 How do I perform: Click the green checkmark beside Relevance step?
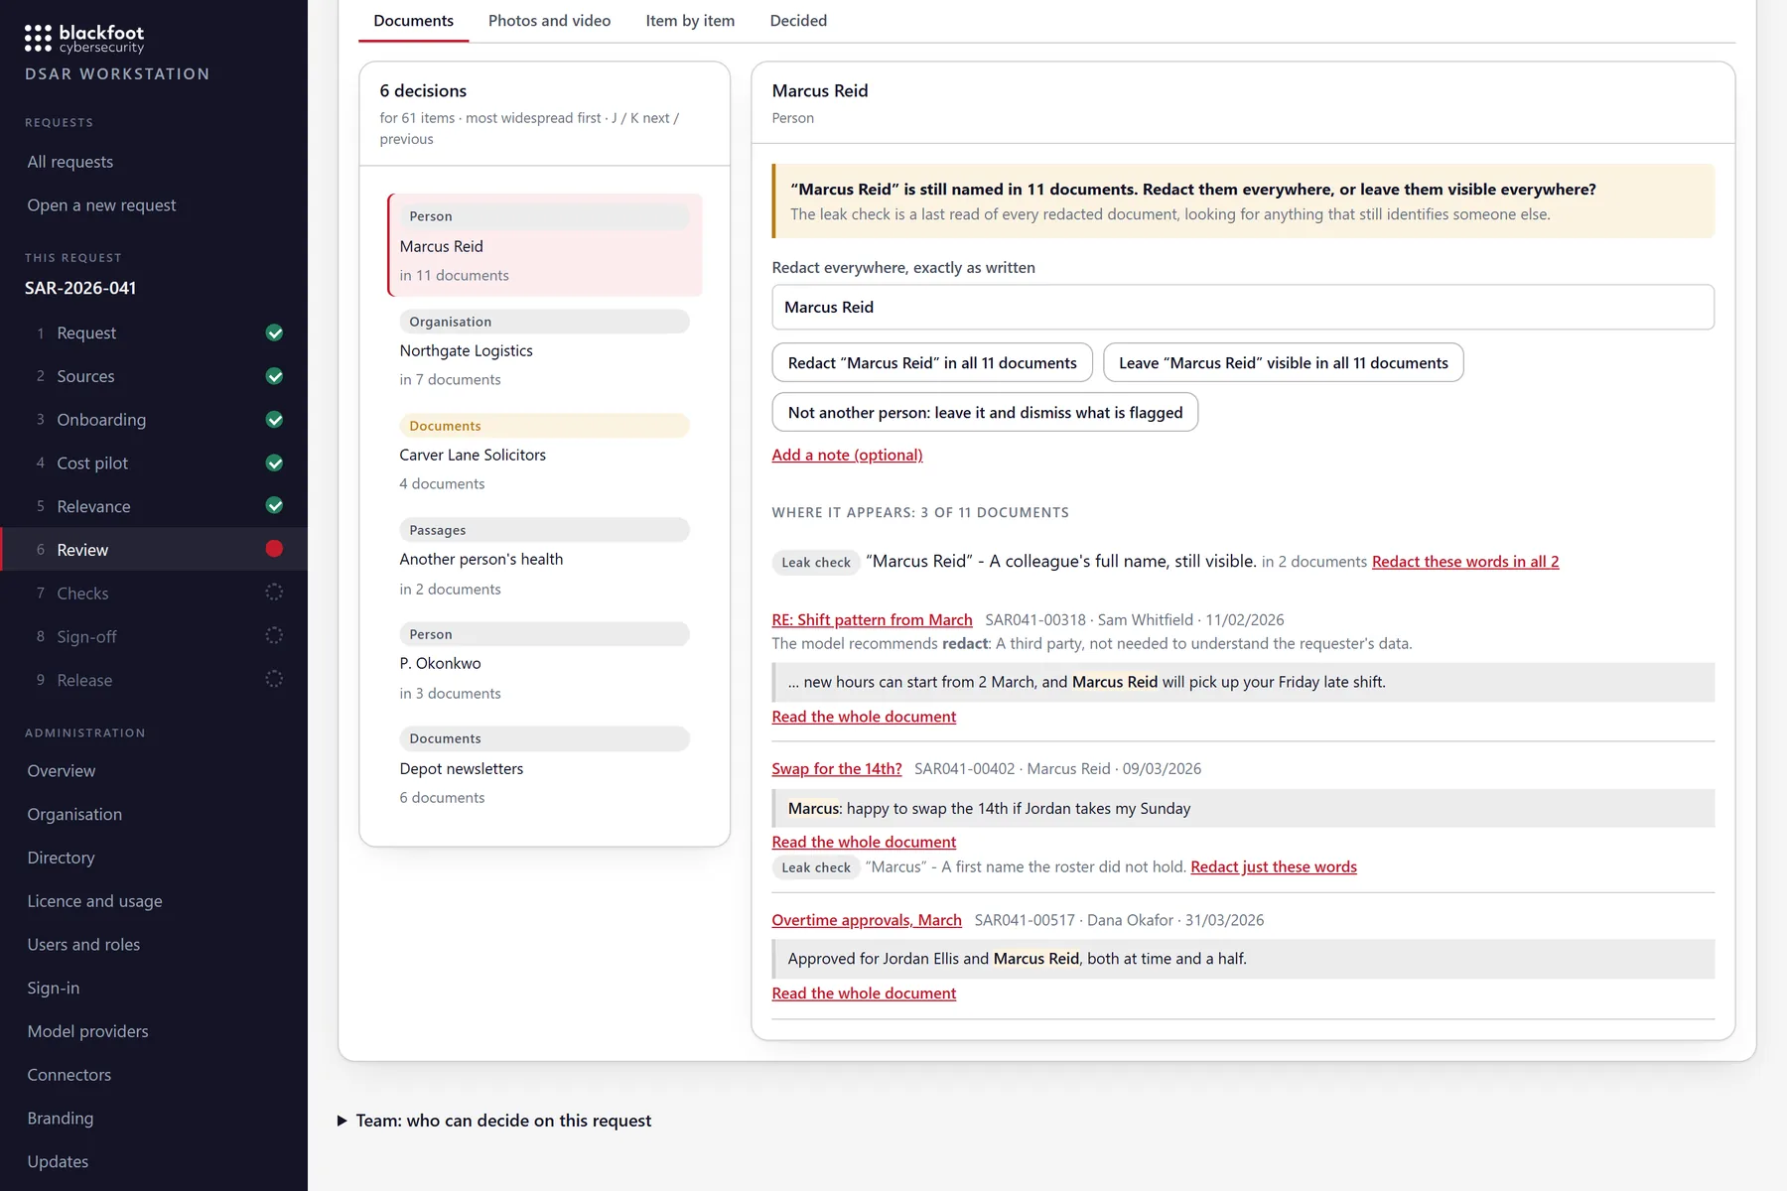coord(275,506)
